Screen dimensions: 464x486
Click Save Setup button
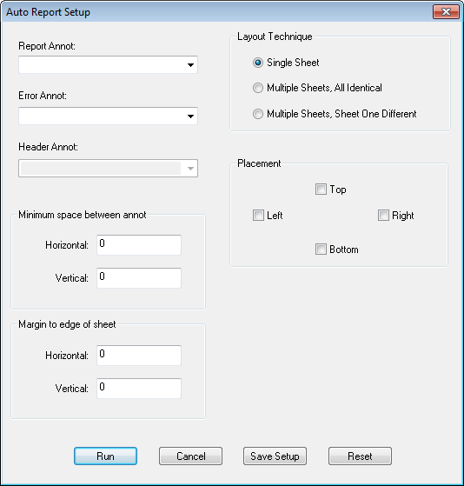tap(275, 456)
